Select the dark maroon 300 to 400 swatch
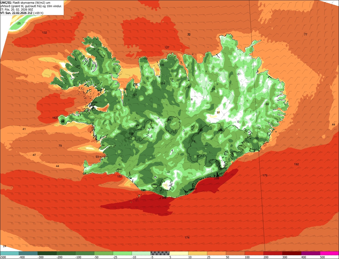339x259 pixels. [292, 253]
